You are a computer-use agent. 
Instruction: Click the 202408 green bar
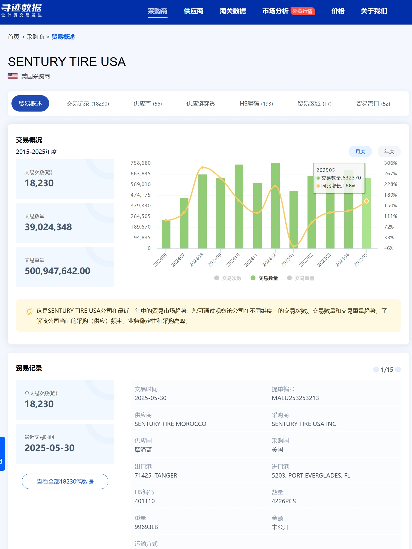202,211
